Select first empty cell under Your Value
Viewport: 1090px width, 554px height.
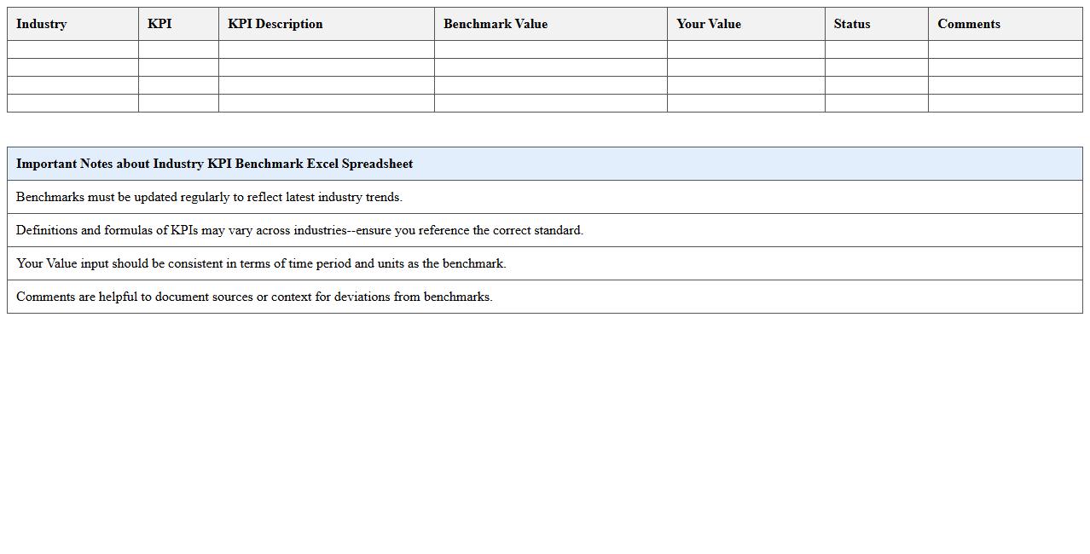(745, 49)
